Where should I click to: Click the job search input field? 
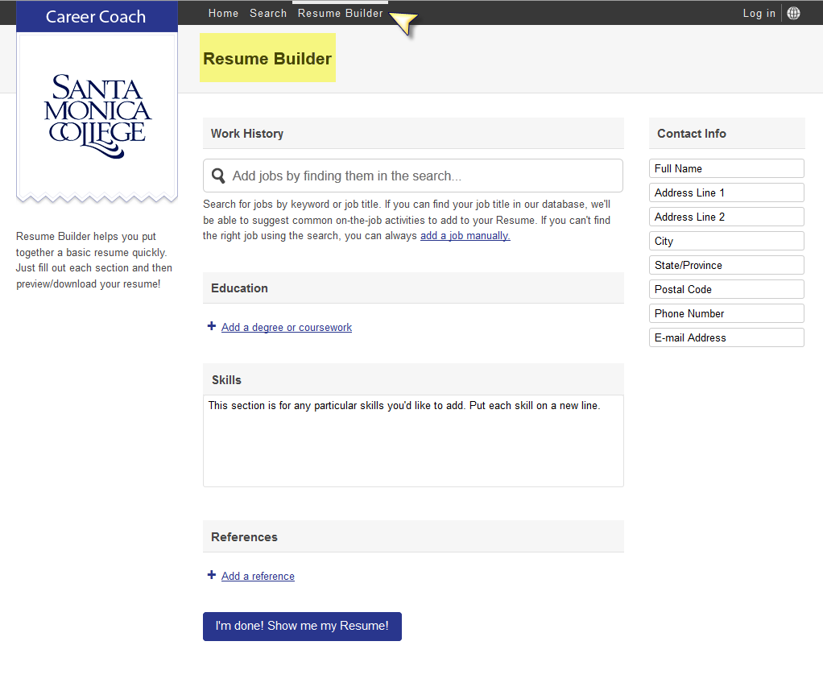coord(413,175)
